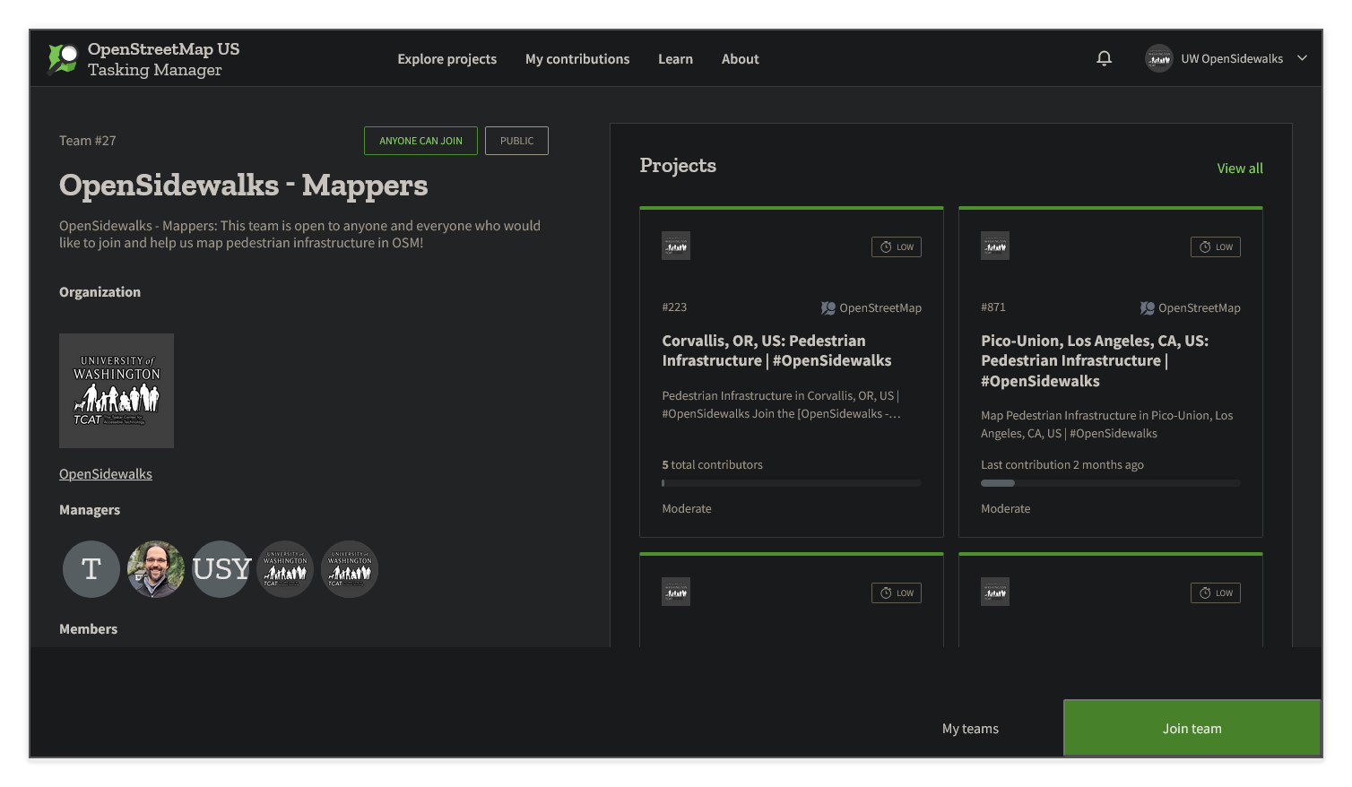Open Explore projects in the navigation bar

(x=446, y=58)
